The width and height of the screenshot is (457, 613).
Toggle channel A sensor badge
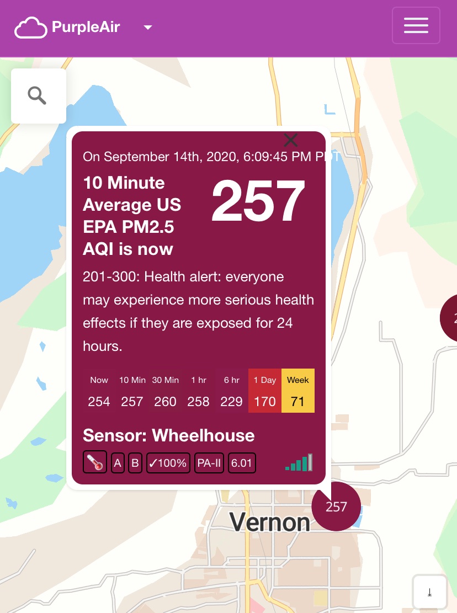(118, 463)
